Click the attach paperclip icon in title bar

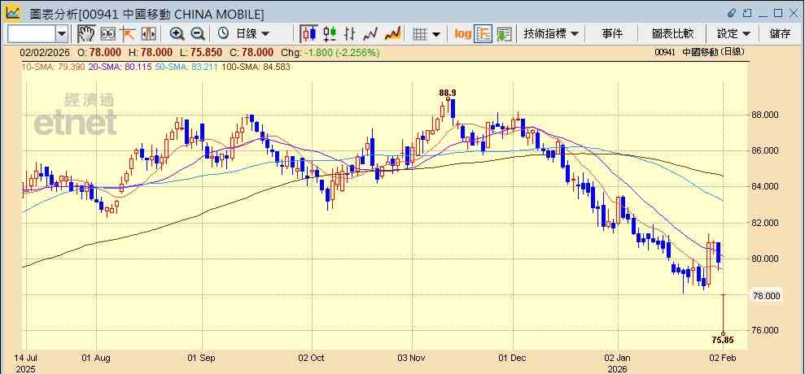click(732, 13)
